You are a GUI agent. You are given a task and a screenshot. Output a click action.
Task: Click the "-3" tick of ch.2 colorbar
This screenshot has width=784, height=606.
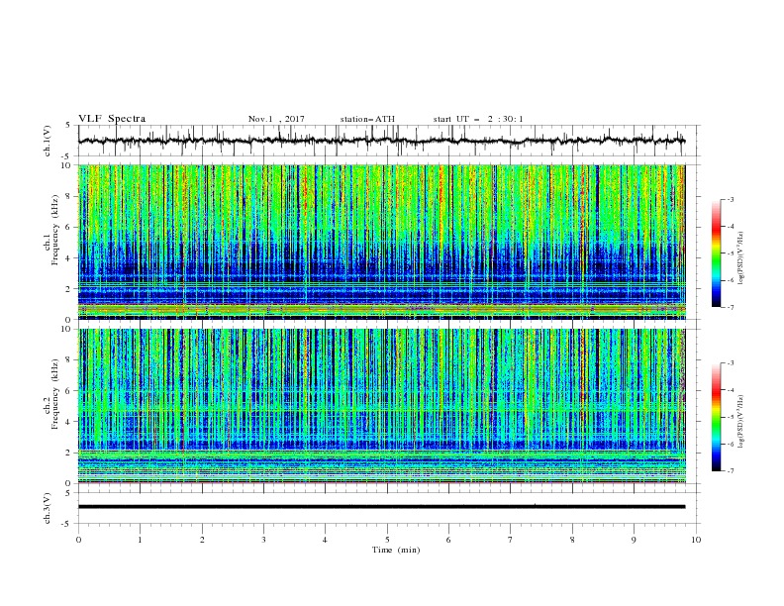[x=731, y=363]
